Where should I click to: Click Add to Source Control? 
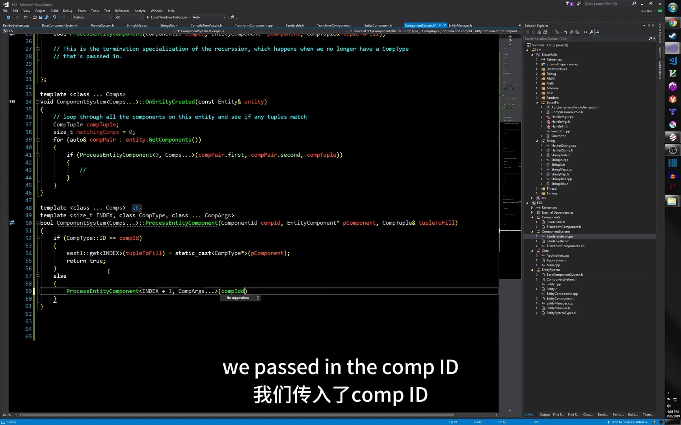coord(627,422)
